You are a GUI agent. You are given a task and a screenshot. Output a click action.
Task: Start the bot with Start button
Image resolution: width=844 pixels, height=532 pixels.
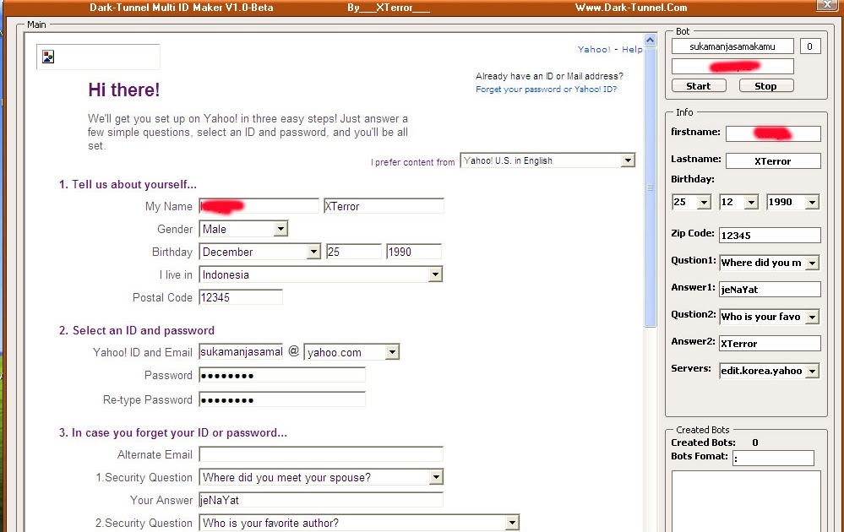click(699, 86)
